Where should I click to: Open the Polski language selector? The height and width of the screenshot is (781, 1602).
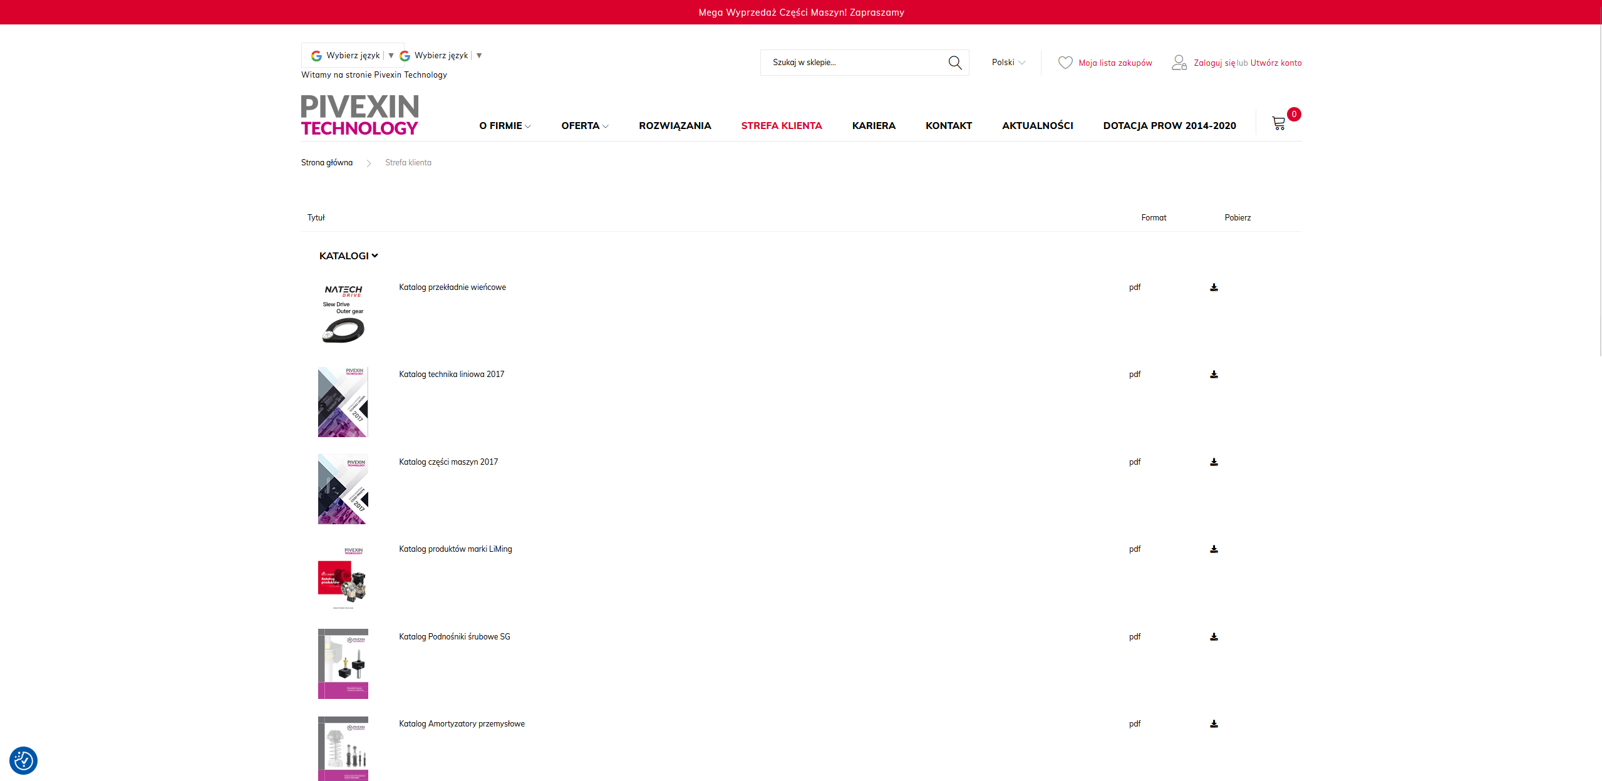point(1008,63)
